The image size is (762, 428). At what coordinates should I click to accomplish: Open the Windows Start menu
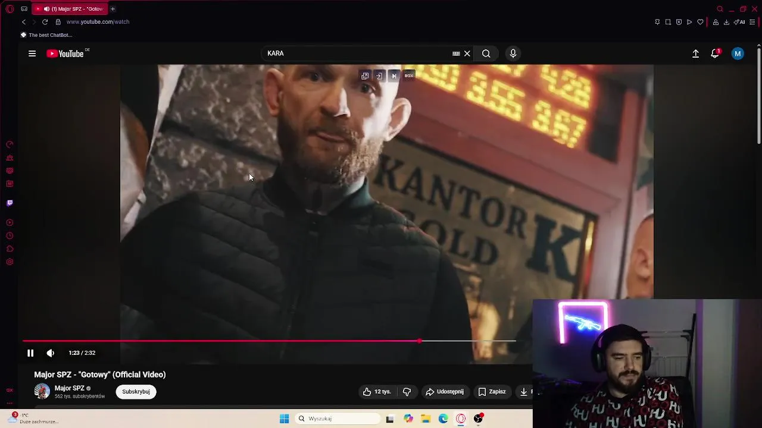284,419
